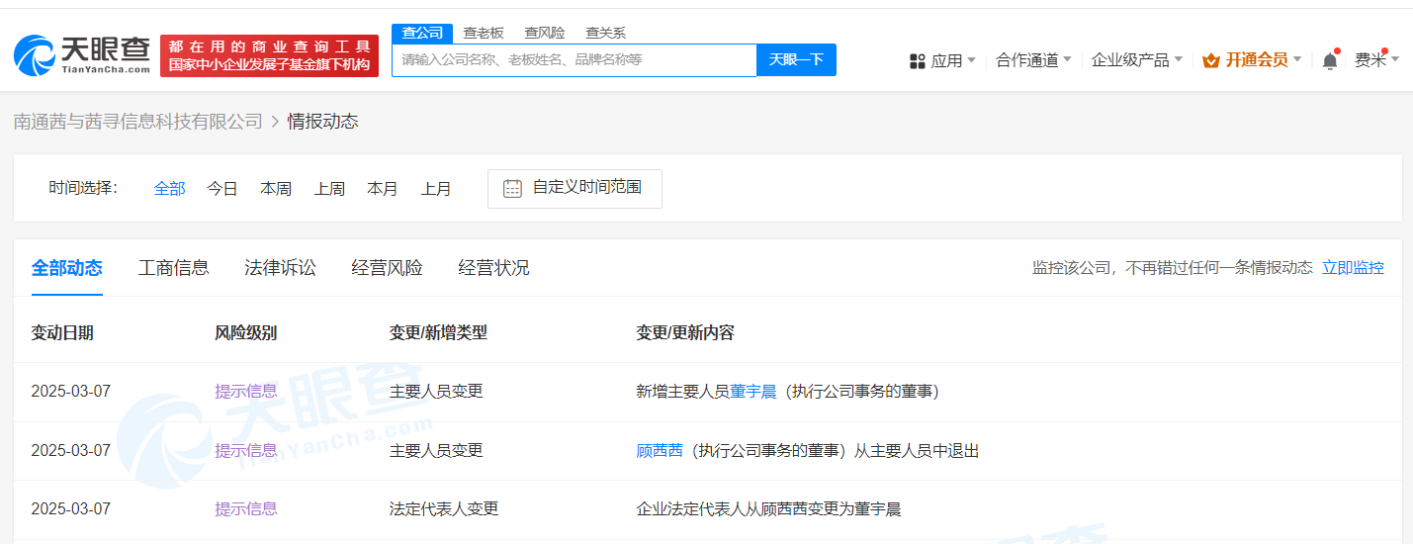Click the 变更/新增类型 column header

pos(438,333)
